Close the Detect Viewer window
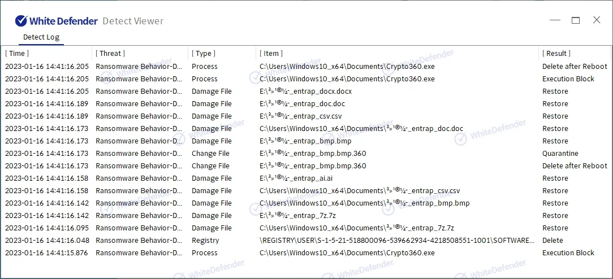613x279 pixels. 597,20
